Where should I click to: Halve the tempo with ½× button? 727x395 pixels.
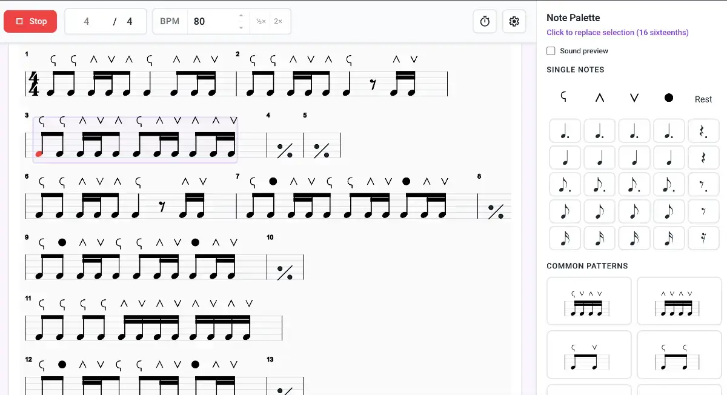(x=261, y=21)
